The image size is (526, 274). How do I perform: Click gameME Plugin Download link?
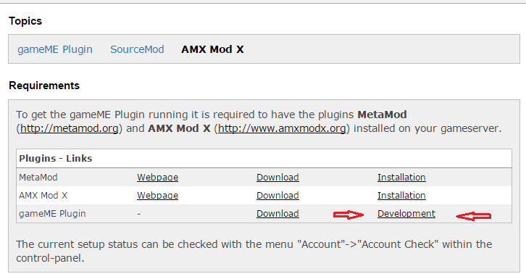(x=277, y=214)
